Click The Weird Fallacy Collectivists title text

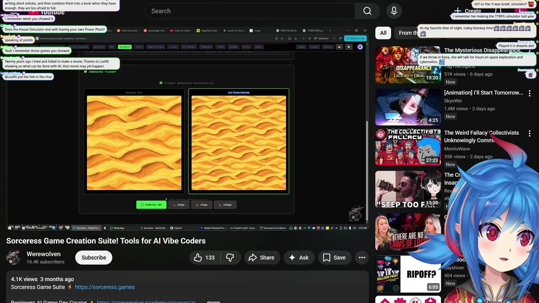click(481, 136)
